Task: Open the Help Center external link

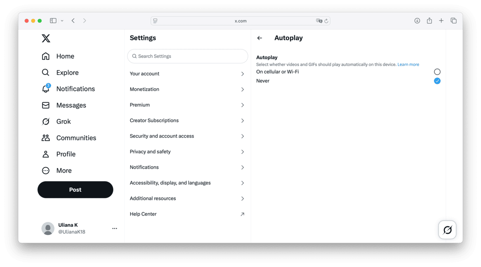Action: click(x=188, y=214)
